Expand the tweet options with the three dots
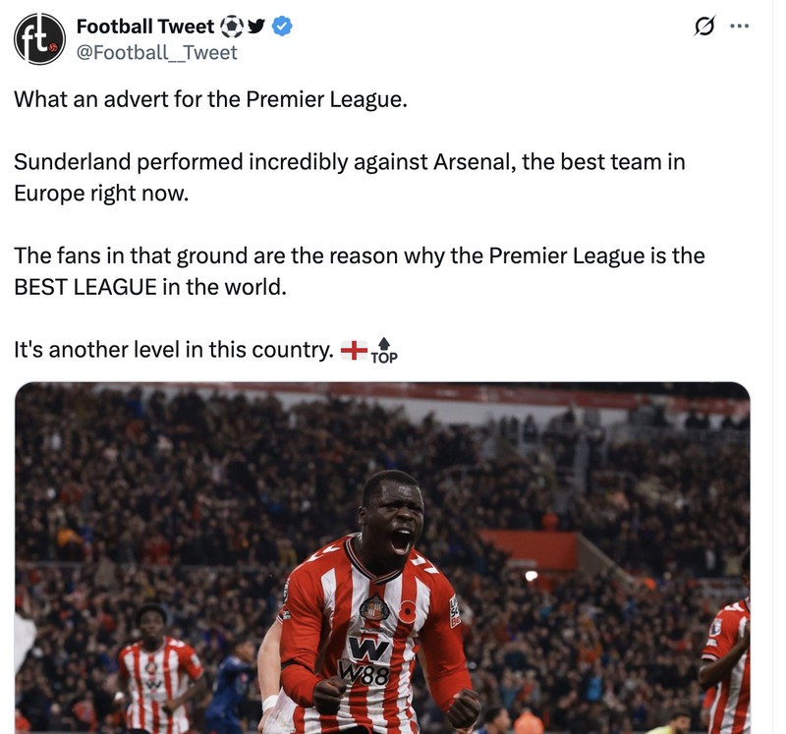Viewport: 786px width, 734px height. pos(739,24)
